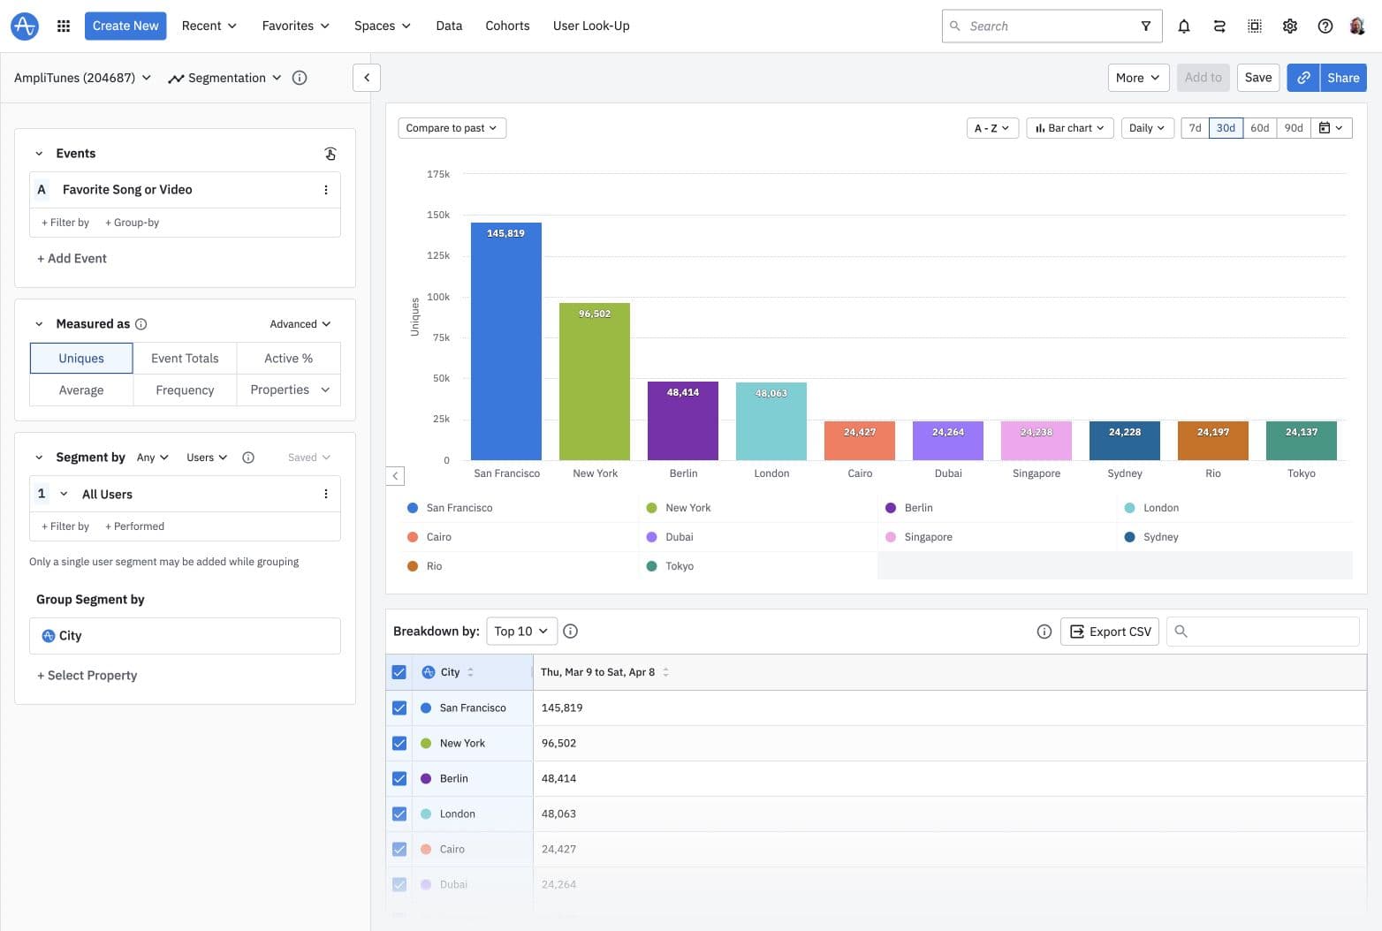Uncheck the San Francisco row checkbox
Viewport: 1382px width, 931px height.
(x=399, y=708)
